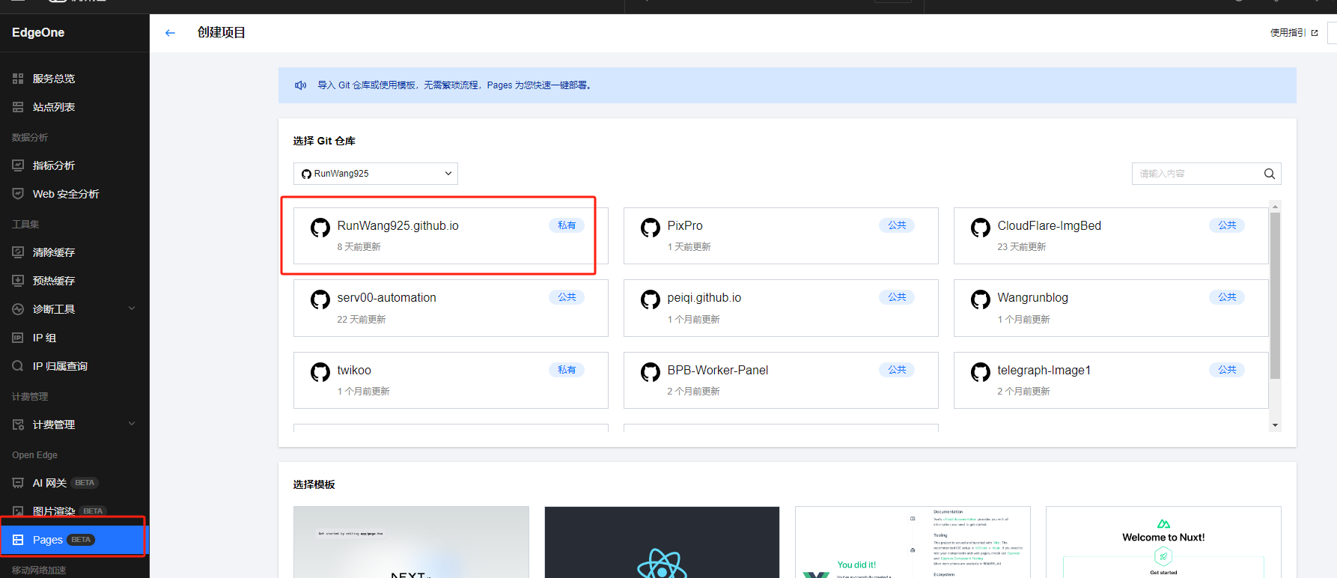The height and width of the screenshot is (578, 1337).
Task: Click the back arrow next to 创建项目
Action: click(x=170, y=33)
